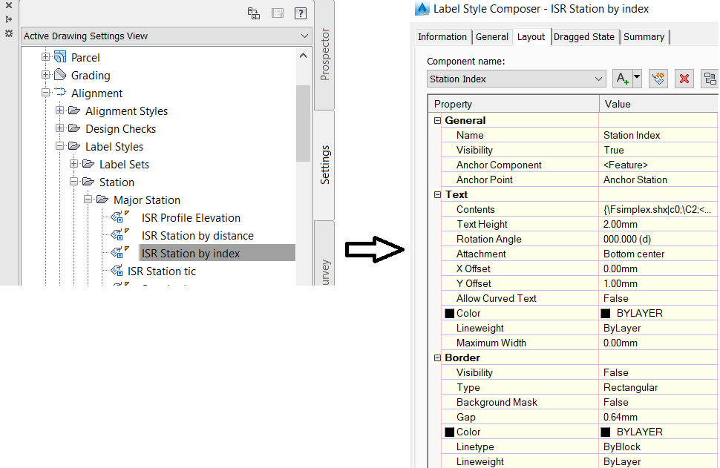Click the master view tree icon in Toolspace toolbar
Viewport: 720px width, 468px height.
(253, 13)
